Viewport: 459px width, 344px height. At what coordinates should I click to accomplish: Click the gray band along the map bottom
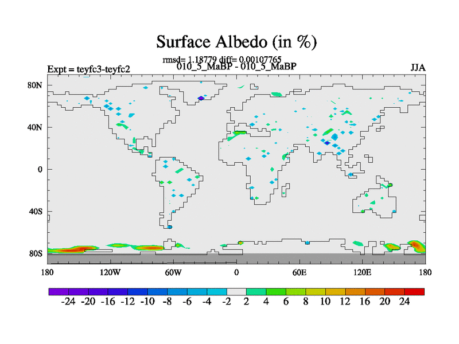pyautogui.click(x=236, y=259)
